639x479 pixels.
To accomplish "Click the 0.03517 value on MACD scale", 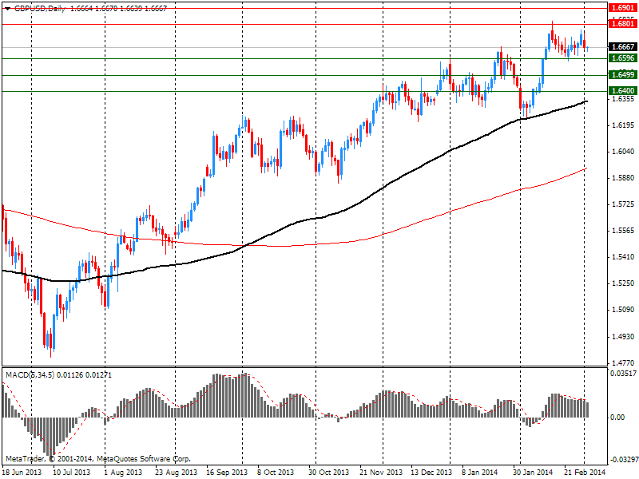I will pos(623,374).
